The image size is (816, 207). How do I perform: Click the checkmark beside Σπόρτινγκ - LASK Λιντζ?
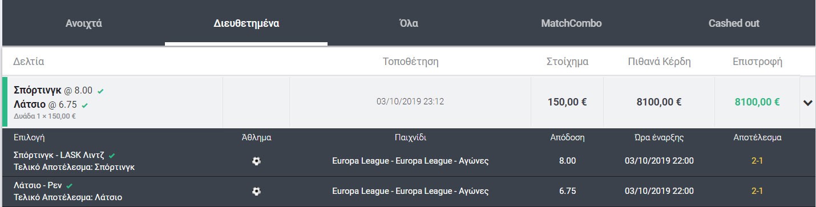coord(112,155)
